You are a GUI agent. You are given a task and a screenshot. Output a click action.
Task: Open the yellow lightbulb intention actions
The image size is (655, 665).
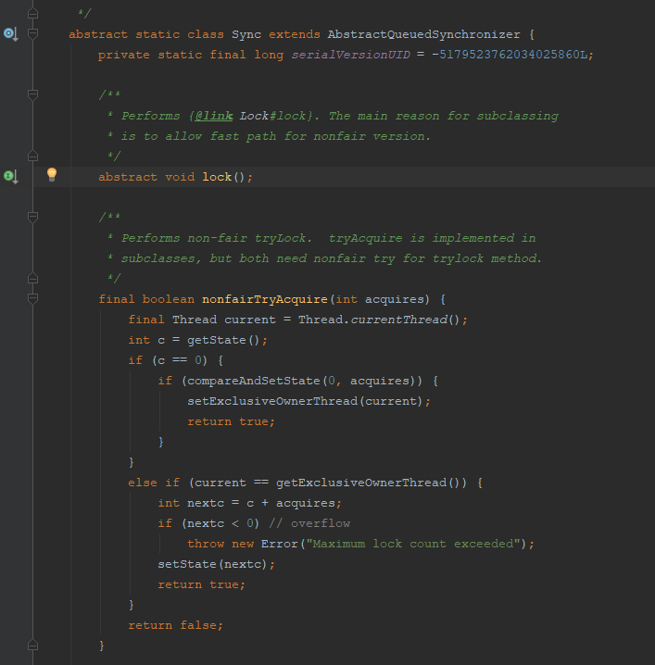[52, 175]
